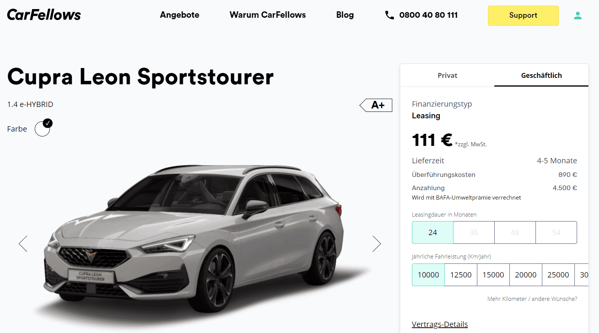The image size is (599, 333).
Task: Click the yellow Support button
Action: click(523, 15)
